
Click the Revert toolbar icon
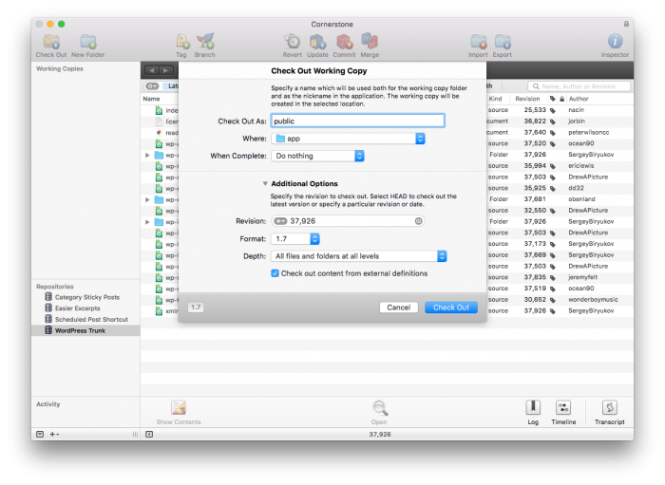(292, 42)
